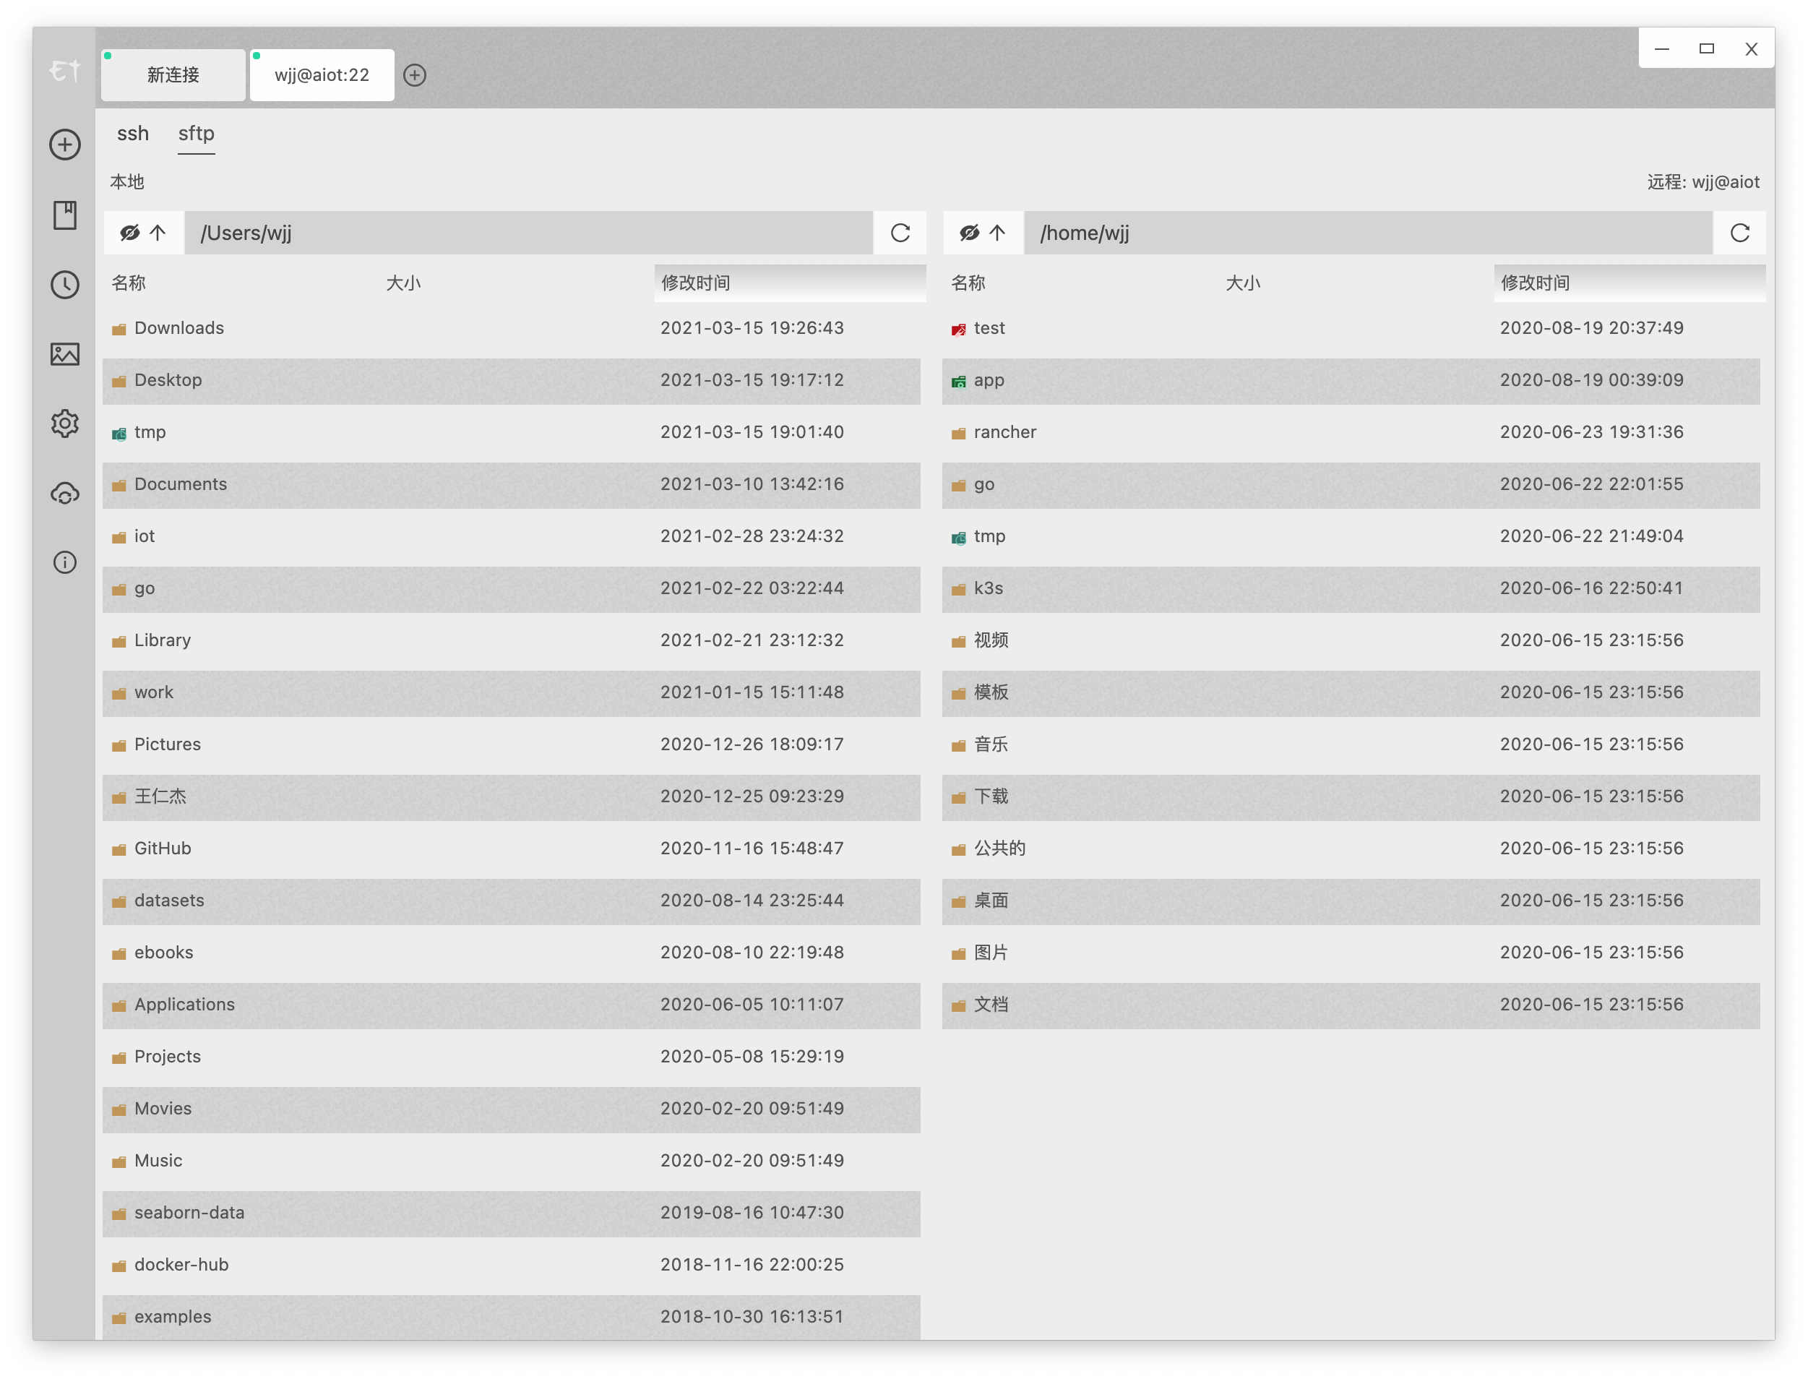
Task: Go up one directory in remote pane
Action: pos(998,233)
